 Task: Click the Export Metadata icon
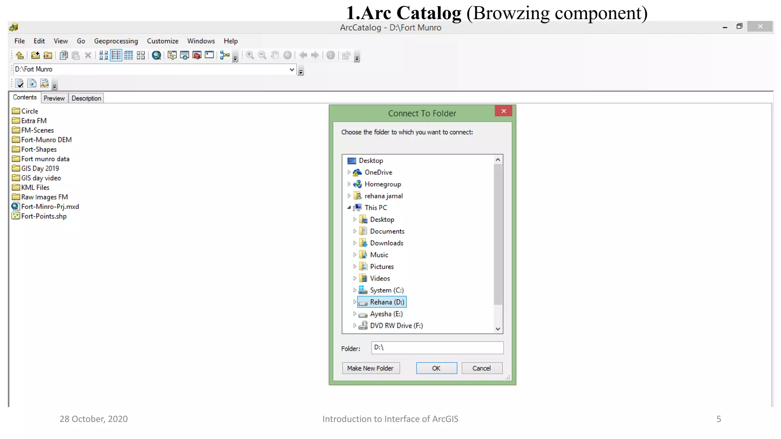(x=45, y=83)
